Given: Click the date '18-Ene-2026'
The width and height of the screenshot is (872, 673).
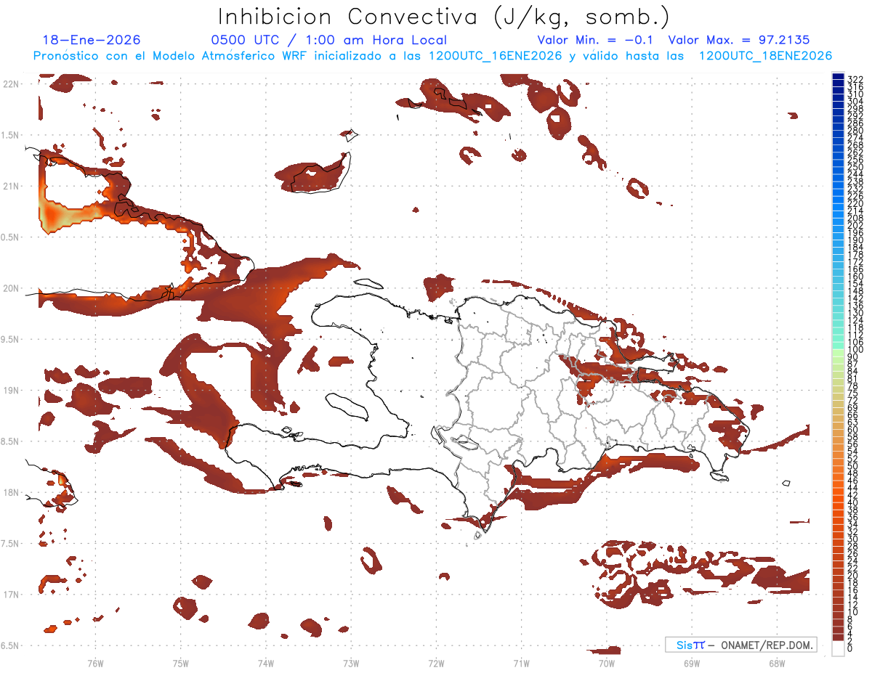Looking at the screenshot, I should (92, 41).
